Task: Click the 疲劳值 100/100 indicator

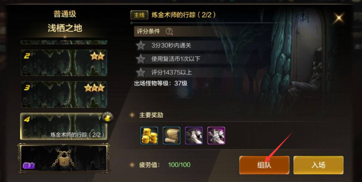Action: pos(165,165)
